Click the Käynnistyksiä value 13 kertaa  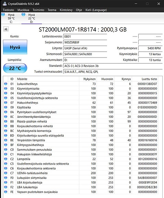click(150, 54)
